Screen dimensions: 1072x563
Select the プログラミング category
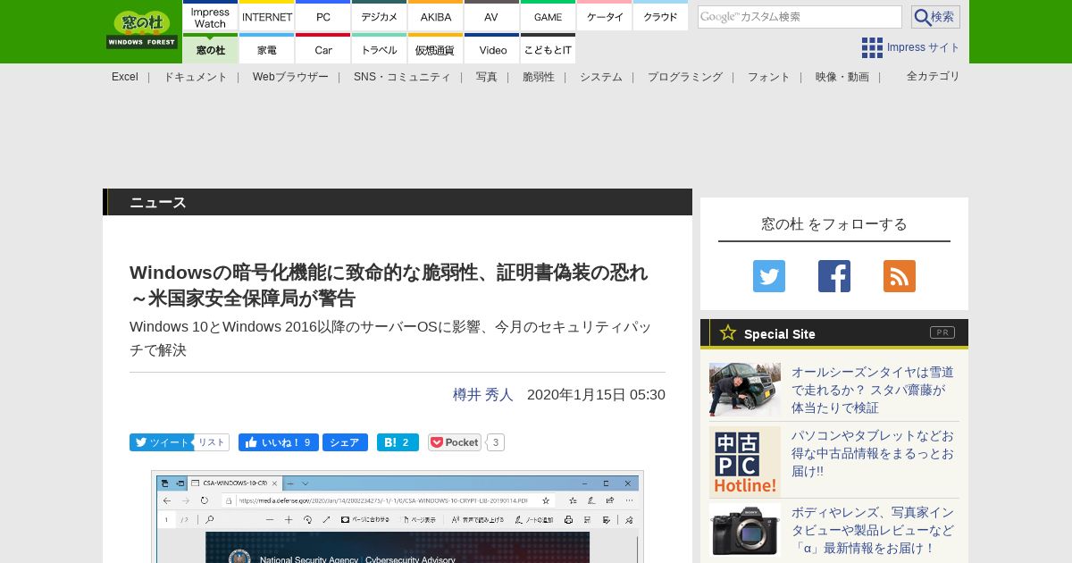685,77
